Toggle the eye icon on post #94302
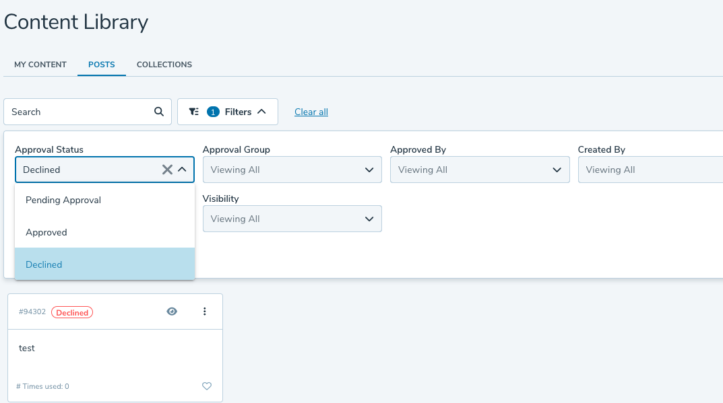This screenshot has width=723, height=403. point(172,312)
